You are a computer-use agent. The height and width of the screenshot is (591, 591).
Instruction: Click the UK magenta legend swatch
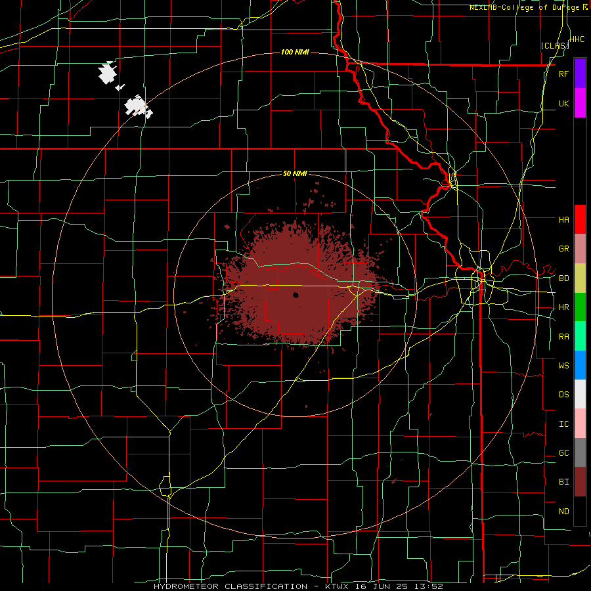tap(580, 103)
